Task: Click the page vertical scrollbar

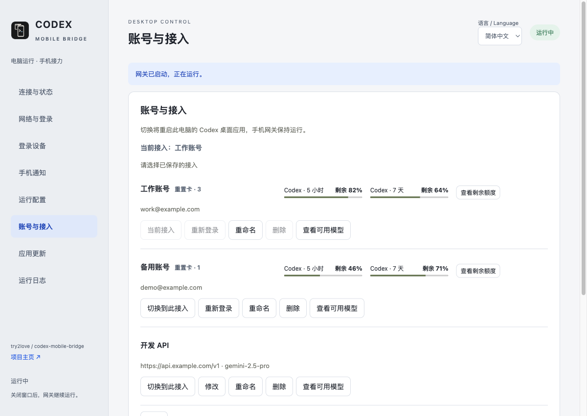Action: click(x=583, y=149)
